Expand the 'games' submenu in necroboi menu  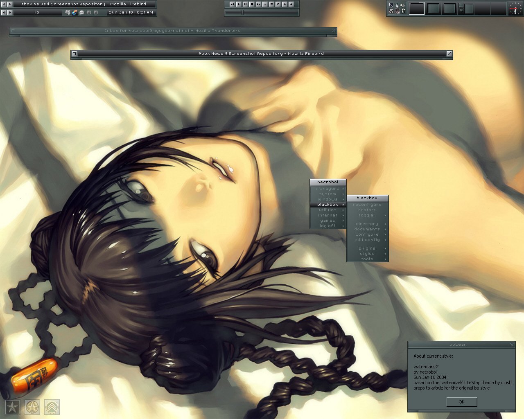(328, 221)
